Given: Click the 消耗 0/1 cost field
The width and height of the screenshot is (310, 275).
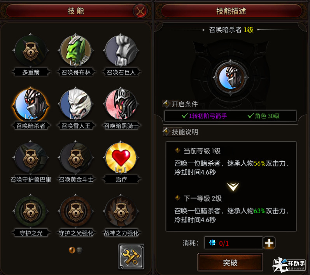Looking at the screenshot, I should 233,243.
